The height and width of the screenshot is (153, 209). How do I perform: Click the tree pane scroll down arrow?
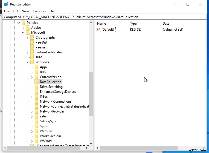click(x=91, y=143)
